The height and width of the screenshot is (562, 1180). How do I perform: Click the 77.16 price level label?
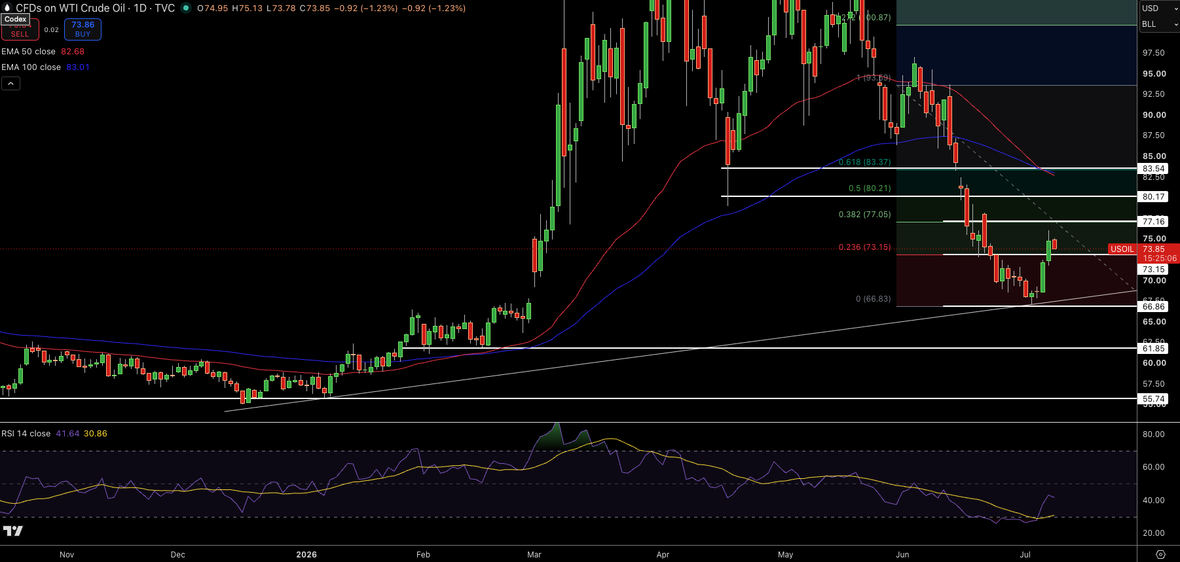point(1153,222)
